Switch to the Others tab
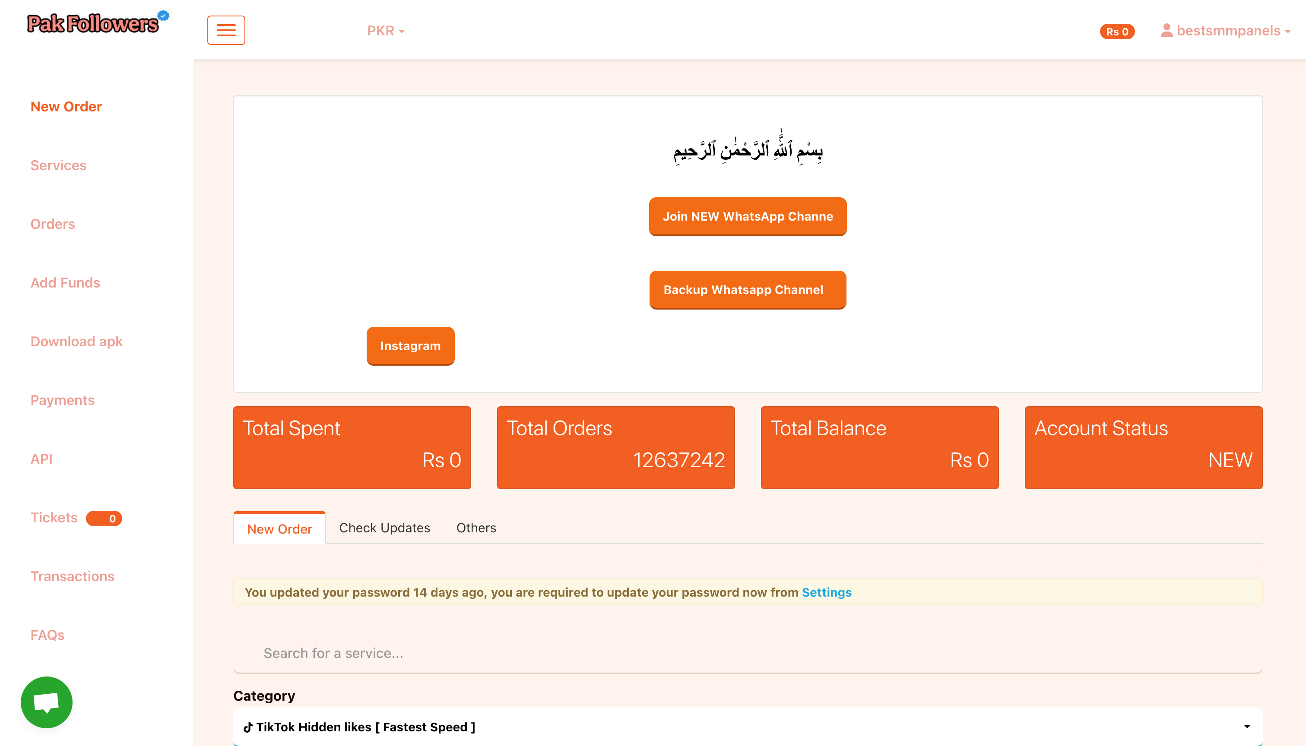The width and height of the screenshot is (1306, 746). tap(475, 528)
